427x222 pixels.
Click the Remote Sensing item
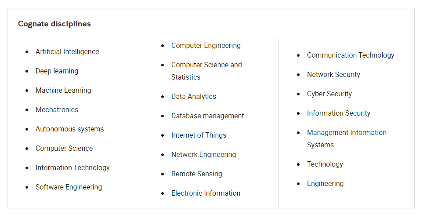(x=197, y=174)
